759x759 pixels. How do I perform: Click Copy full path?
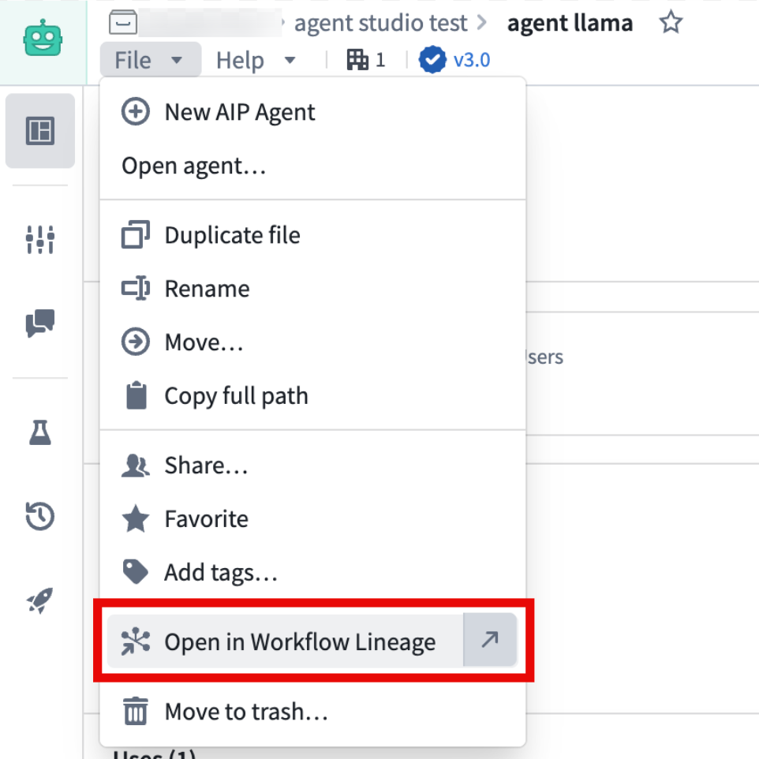coord(236,395)
